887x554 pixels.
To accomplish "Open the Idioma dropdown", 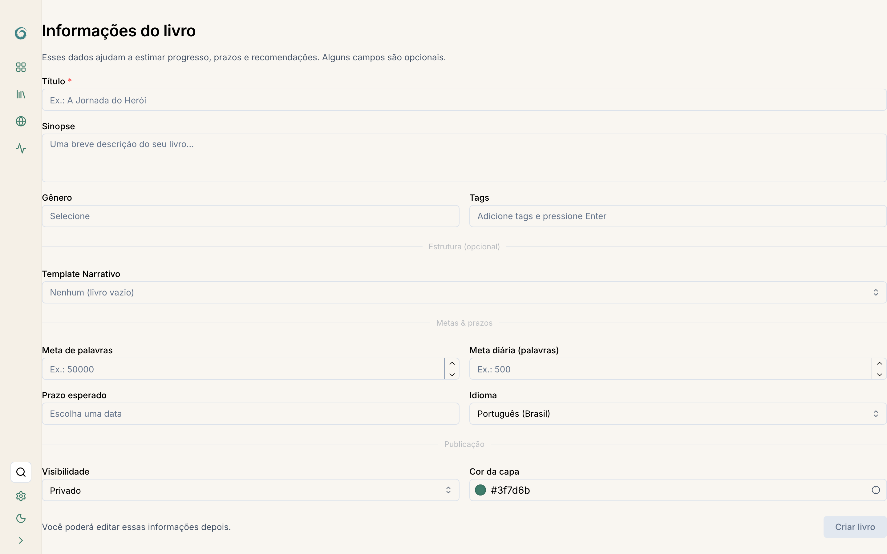I will 678,414.
